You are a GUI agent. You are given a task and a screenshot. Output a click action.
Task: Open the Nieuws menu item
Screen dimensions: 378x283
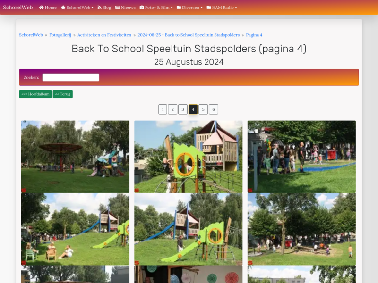(125, 8)
